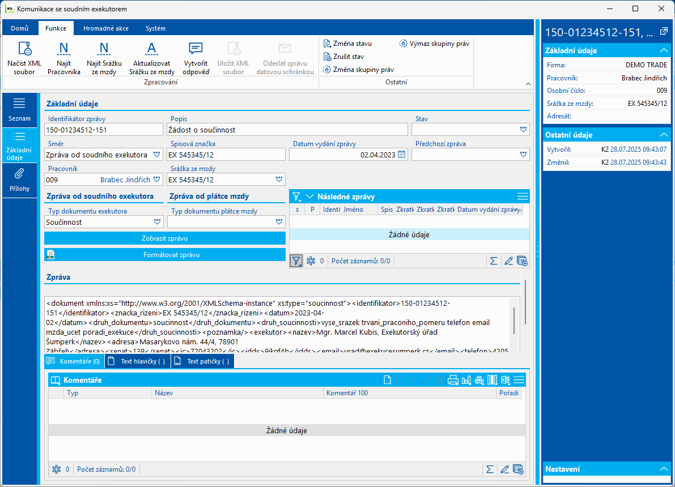Image resolution: width=675 pixels, height=487 pixels.
Task: Open Pracovník dropdown
Action: [156, 180]
